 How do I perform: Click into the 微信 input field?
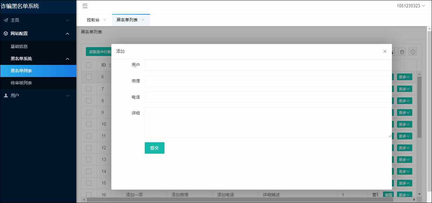(268, 81)
